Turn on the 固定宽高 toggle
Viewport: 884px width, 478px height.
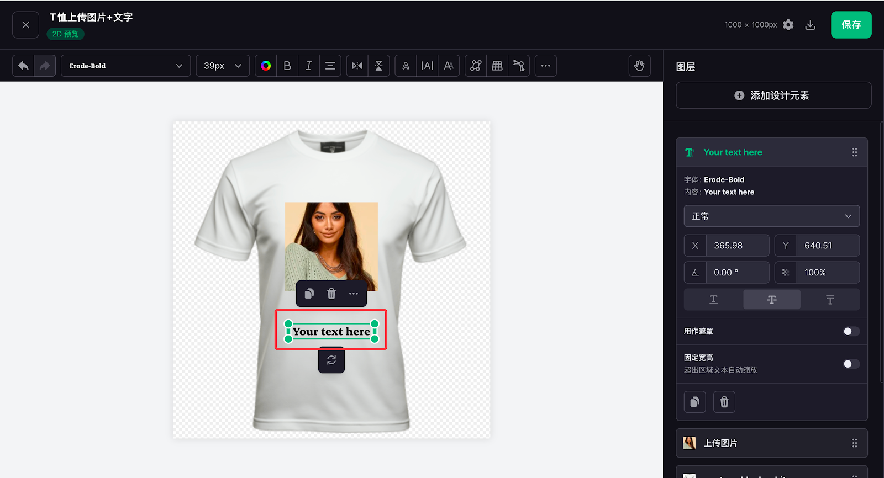851,364
